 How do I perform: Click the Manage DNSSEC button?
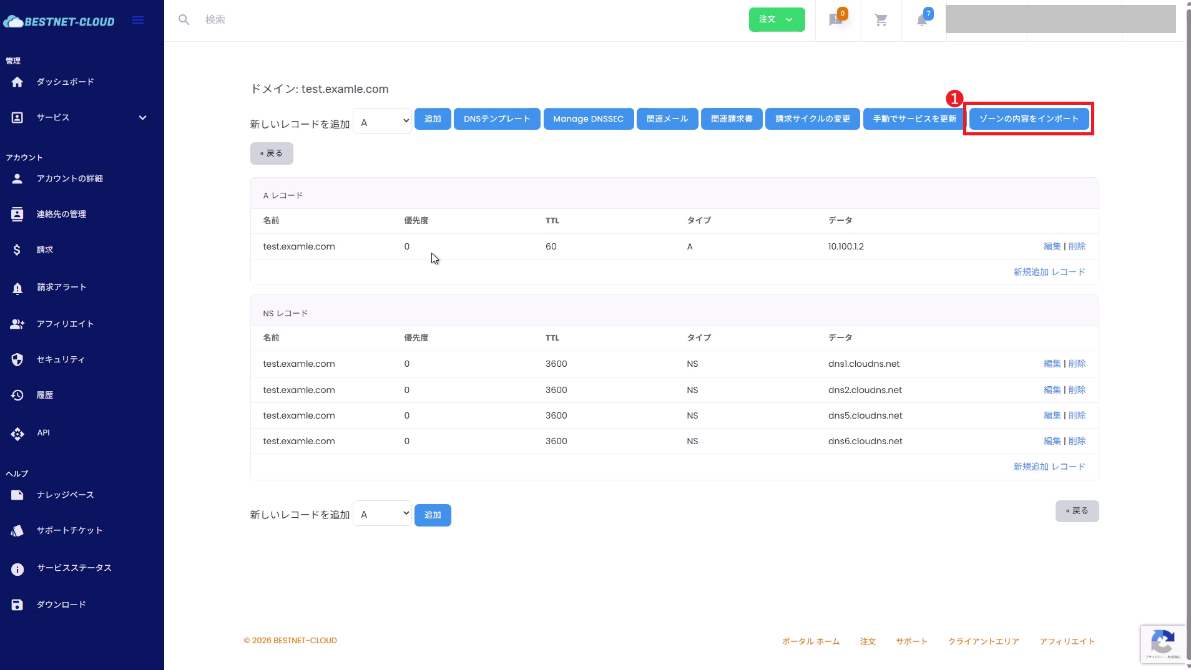pyautogui.click(x=588, y=119)
